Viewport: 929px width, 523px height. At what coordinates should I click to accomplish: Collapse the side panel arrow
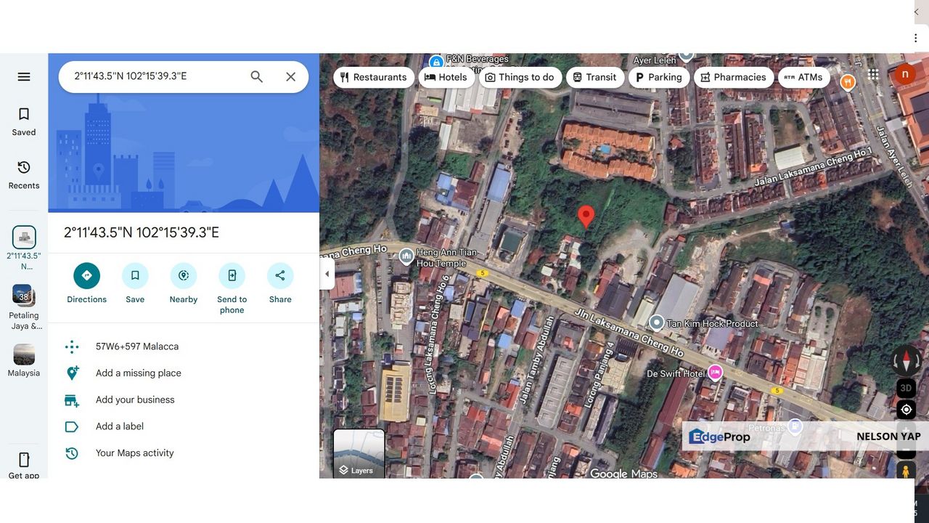pyautogui.click(x=327, y=274)
